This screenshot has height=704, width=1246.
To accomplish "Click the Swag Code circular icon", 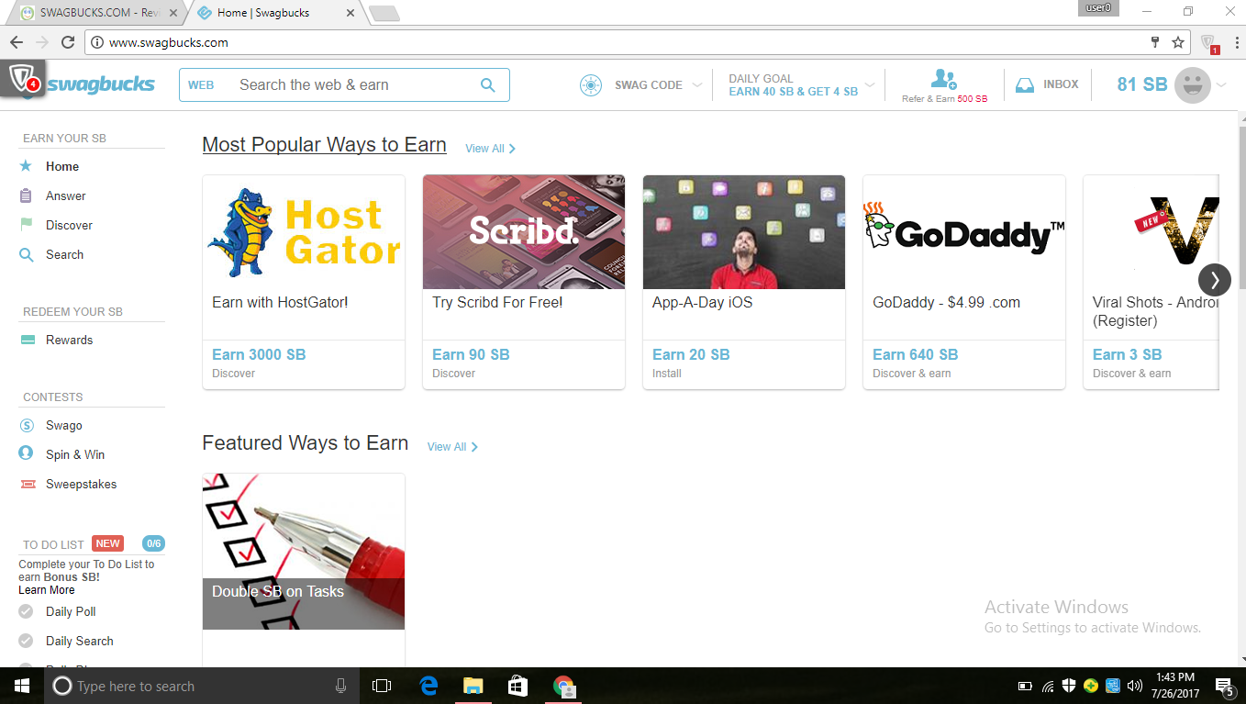I will tap(591, 85).
